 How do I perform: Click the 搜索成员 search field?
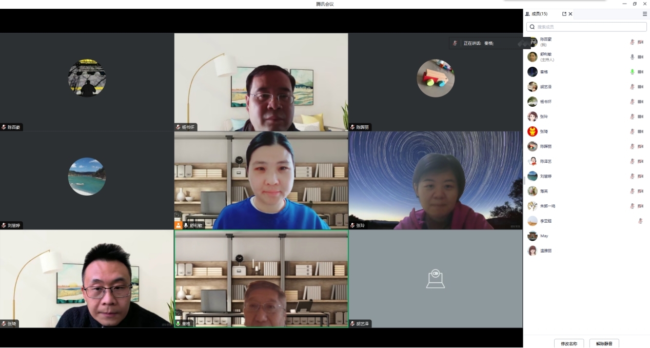(586, 27)
